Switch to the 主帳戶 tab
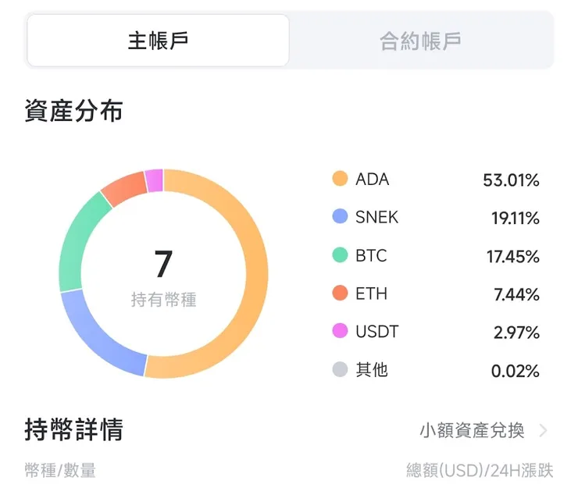 point(158,41)
